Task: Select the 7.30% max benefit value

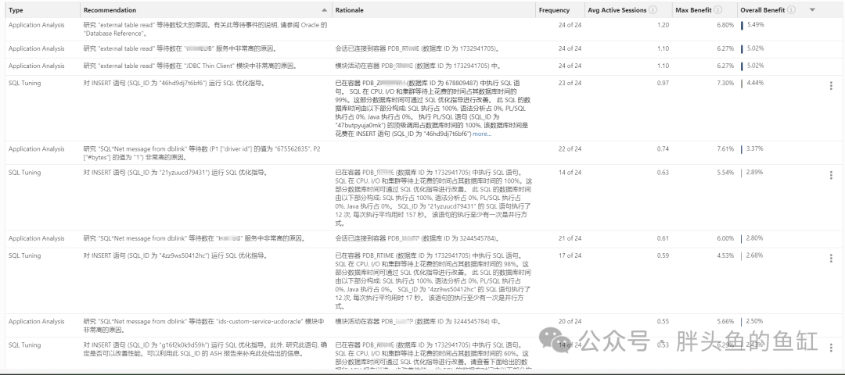Action: [725, 84]
